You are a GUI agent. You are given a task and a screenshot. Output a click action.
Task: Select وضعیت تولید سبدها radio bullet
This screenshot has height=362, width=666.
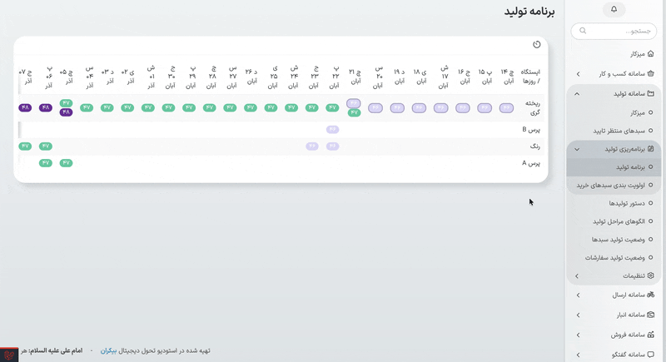[651, 240]
